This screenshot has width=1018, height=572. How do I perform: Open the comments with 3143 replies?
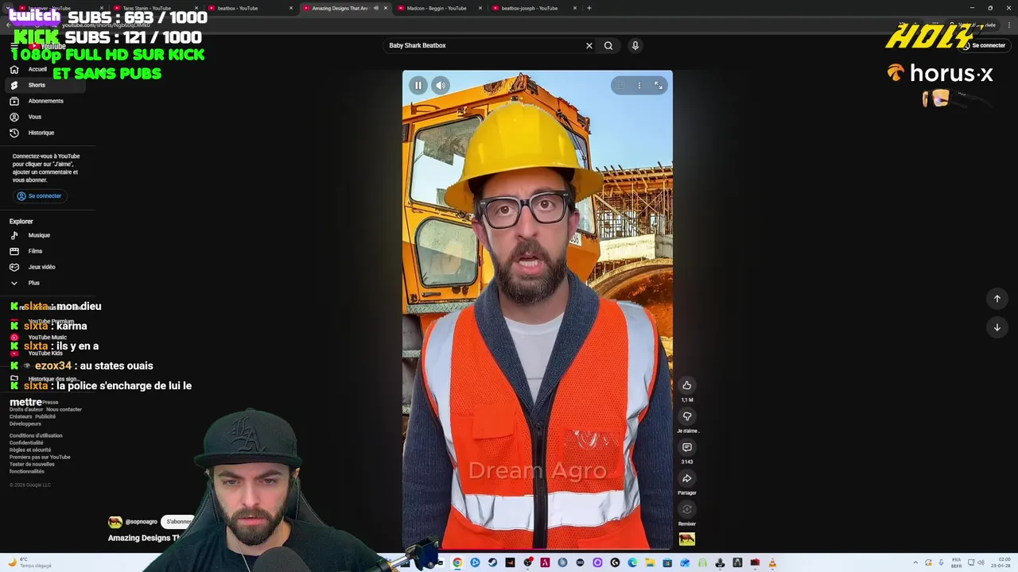(x=687, y=447)
